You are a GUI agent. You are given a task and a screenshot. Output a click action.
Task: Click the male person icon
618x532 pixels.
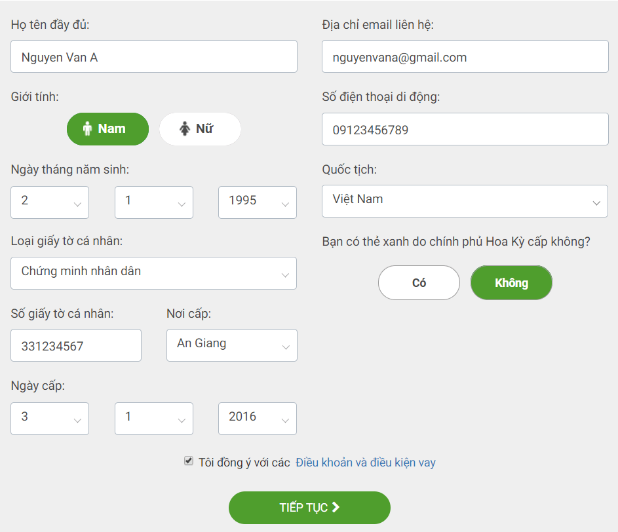pyautogui.click(x=87, y=129)
